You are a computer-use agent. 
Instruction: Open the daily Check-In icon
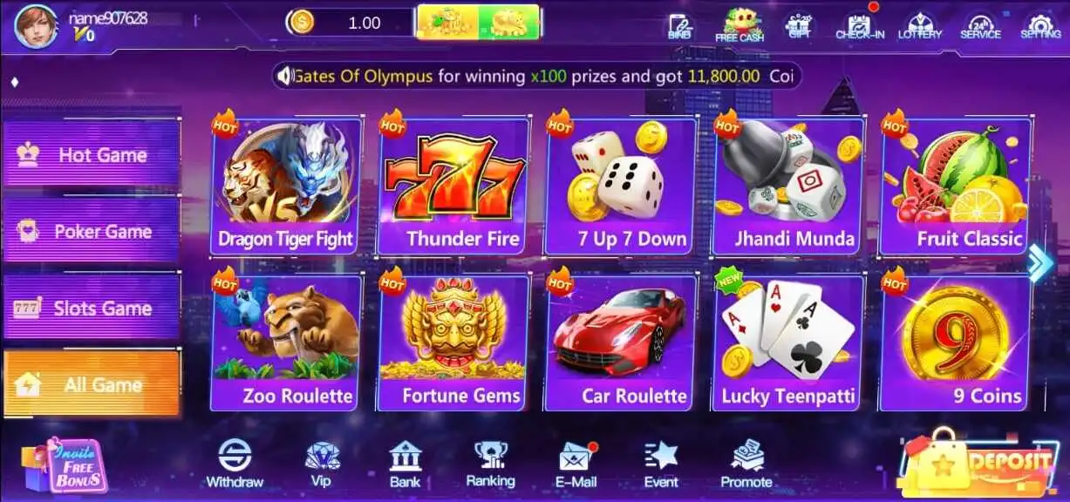click(x=860, y=25)
